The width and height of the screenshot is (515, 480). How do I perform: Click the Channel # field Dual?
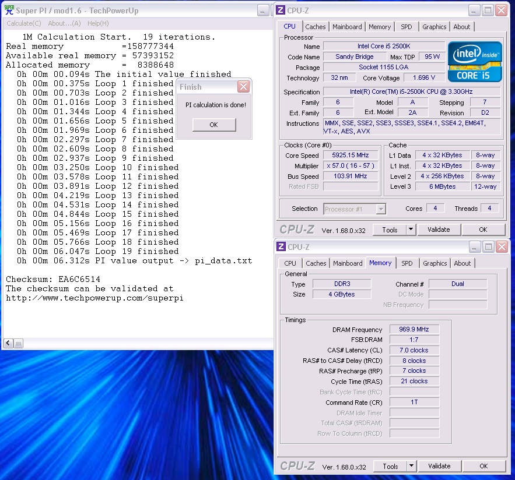458,284
